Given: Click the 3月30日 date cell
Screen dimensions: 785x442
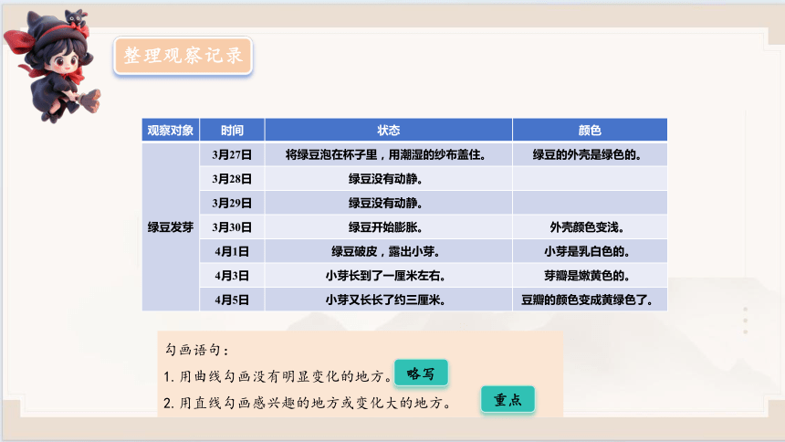Looking at the screenshot, I should pos(232,227).
